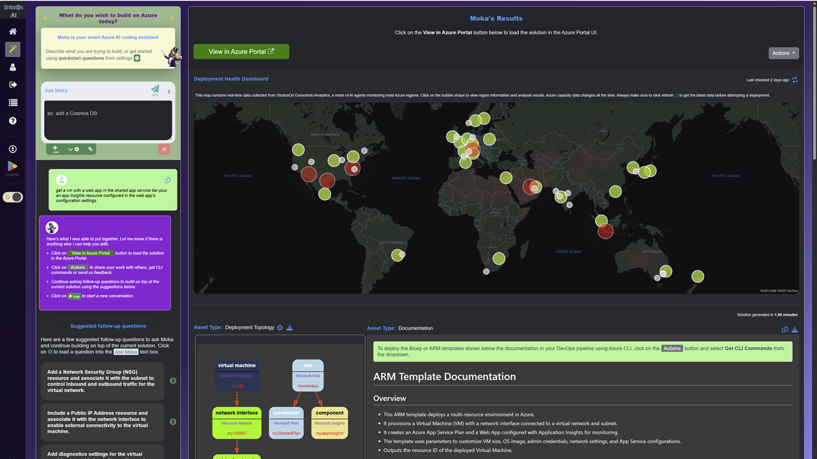Open the list view sidebar icon
Viewport: 817px width, 459px height.
tap(13, 103)
